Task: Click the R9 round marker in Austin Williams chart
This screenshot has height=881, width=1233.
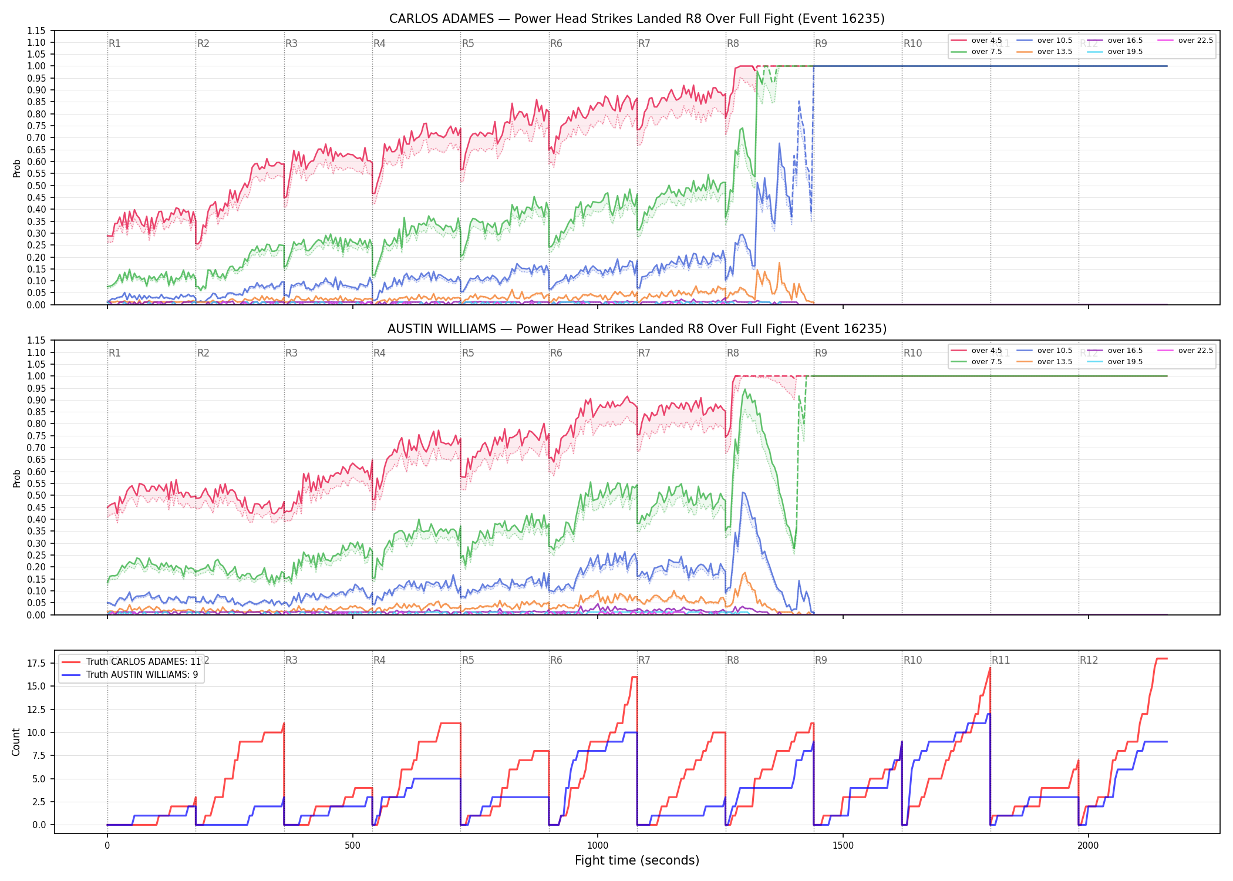Action: coord(821,353)
